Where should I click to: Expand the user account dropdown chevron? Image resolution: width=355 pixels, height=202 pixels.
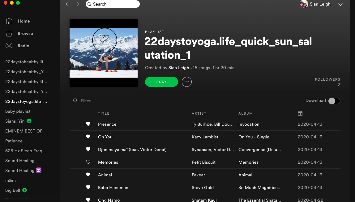[340, 4]
